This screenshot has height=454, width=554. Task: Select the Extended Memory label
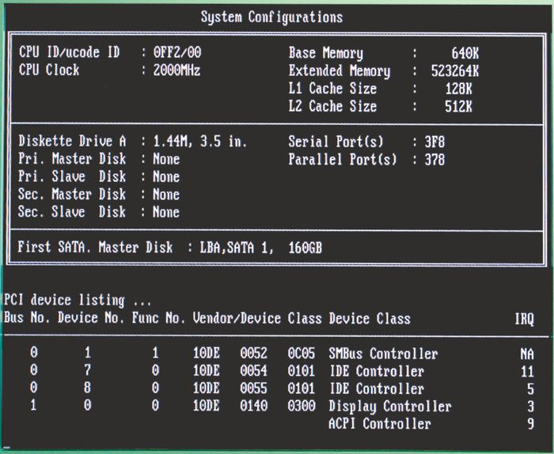[340, 71]
